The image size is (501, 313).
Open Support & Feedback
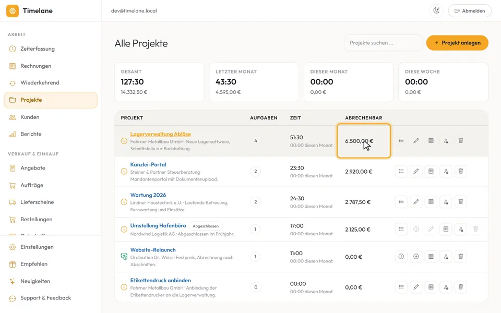[x=51, y=298]
